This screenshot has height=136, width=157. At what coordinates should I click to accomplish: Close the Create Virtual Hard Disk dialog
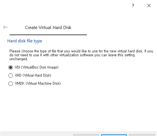(x=149, y=6)
